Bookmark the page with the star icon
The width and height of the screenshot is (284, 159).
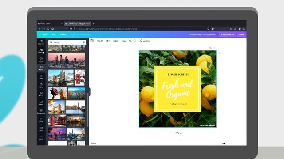[x=208, y=29]
